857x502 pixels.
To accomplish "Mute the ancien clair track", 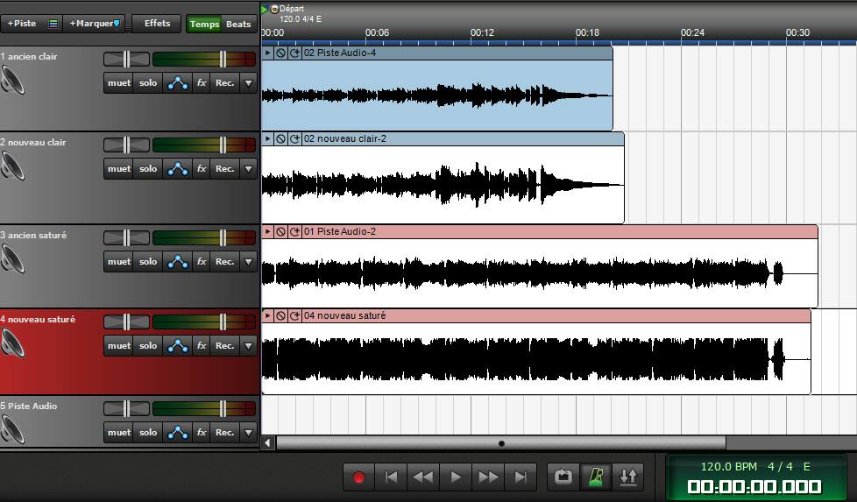I will point(118,83).
